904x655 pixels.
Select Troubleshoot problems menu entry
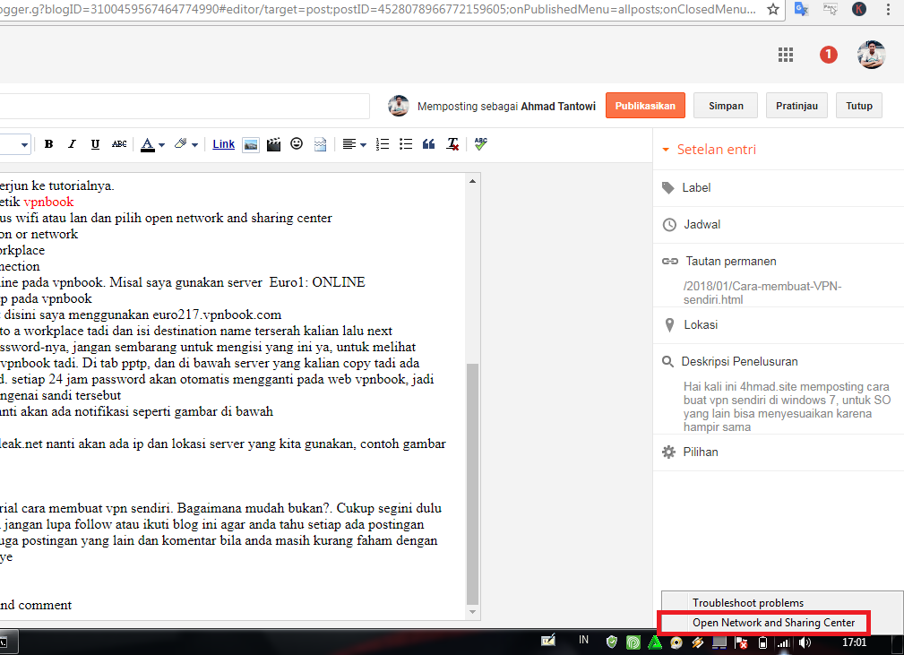pos(748,603)
